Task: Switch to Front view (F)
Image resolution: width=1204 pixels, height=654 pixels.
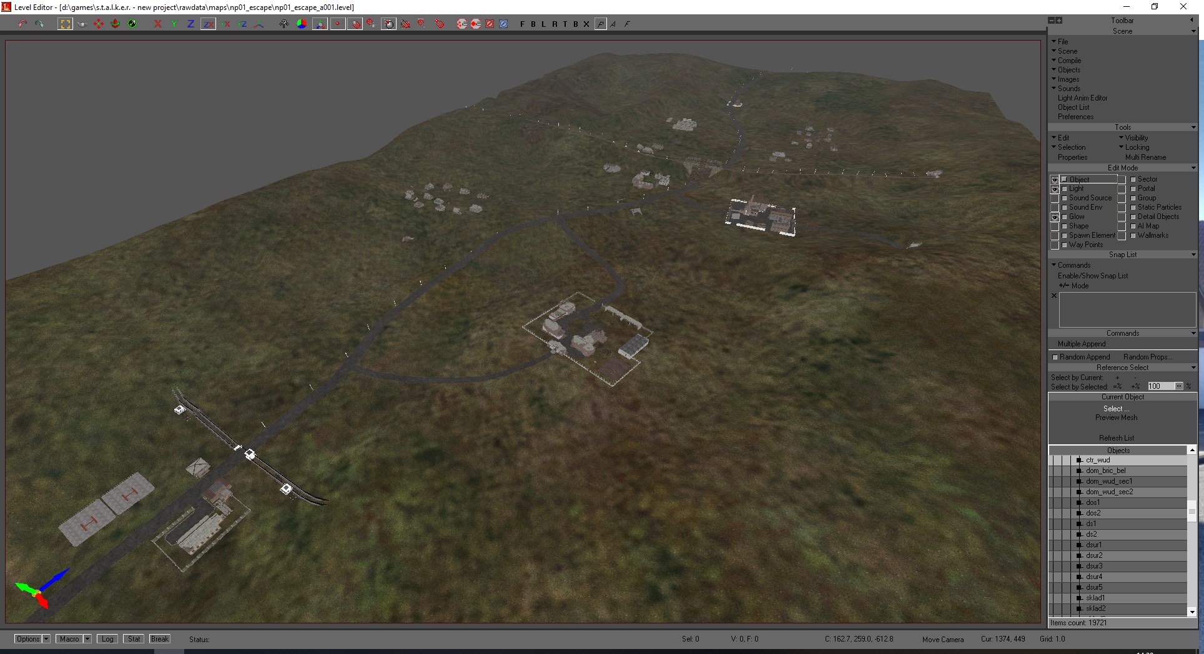Action: pyautogui.click(x=522, y=24)
